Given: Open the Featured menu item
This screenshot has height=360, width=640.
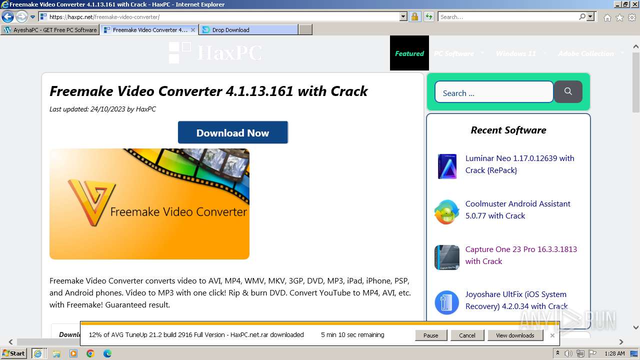Looking at the screenshot, I should coord(409,53).
